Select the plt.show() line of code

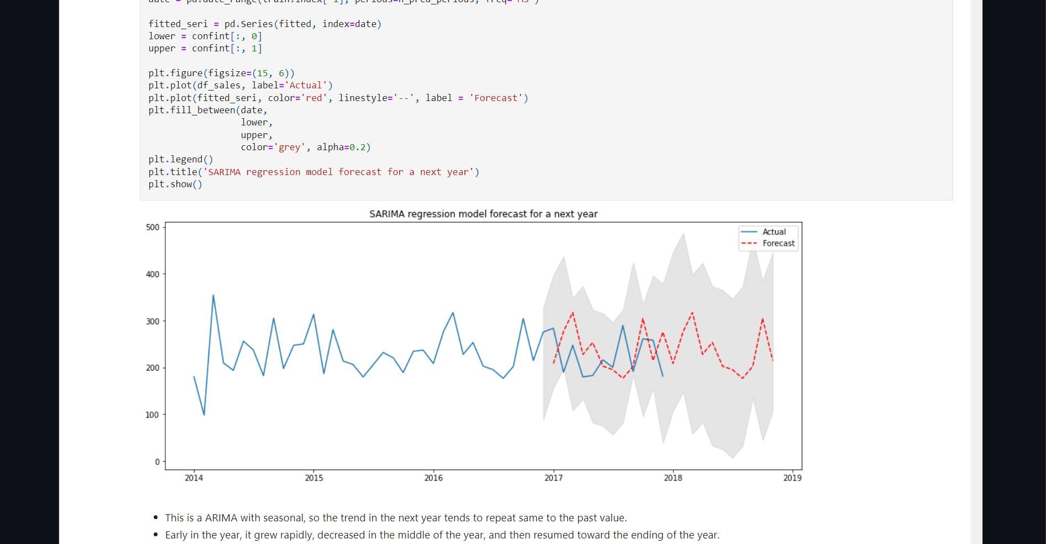pyautogui.click(x=175, y=184)
